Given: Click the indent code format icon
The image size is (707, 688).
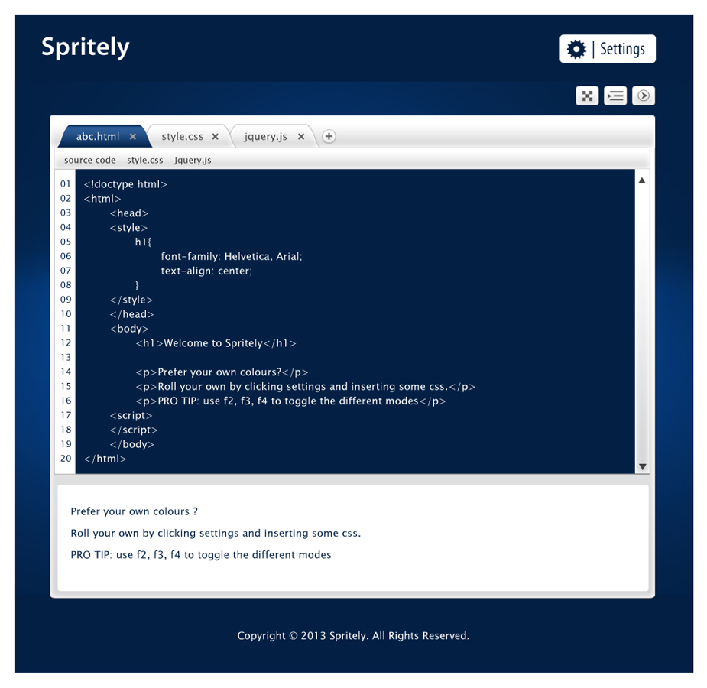Looking at the screenshot, I should (615, 96).
